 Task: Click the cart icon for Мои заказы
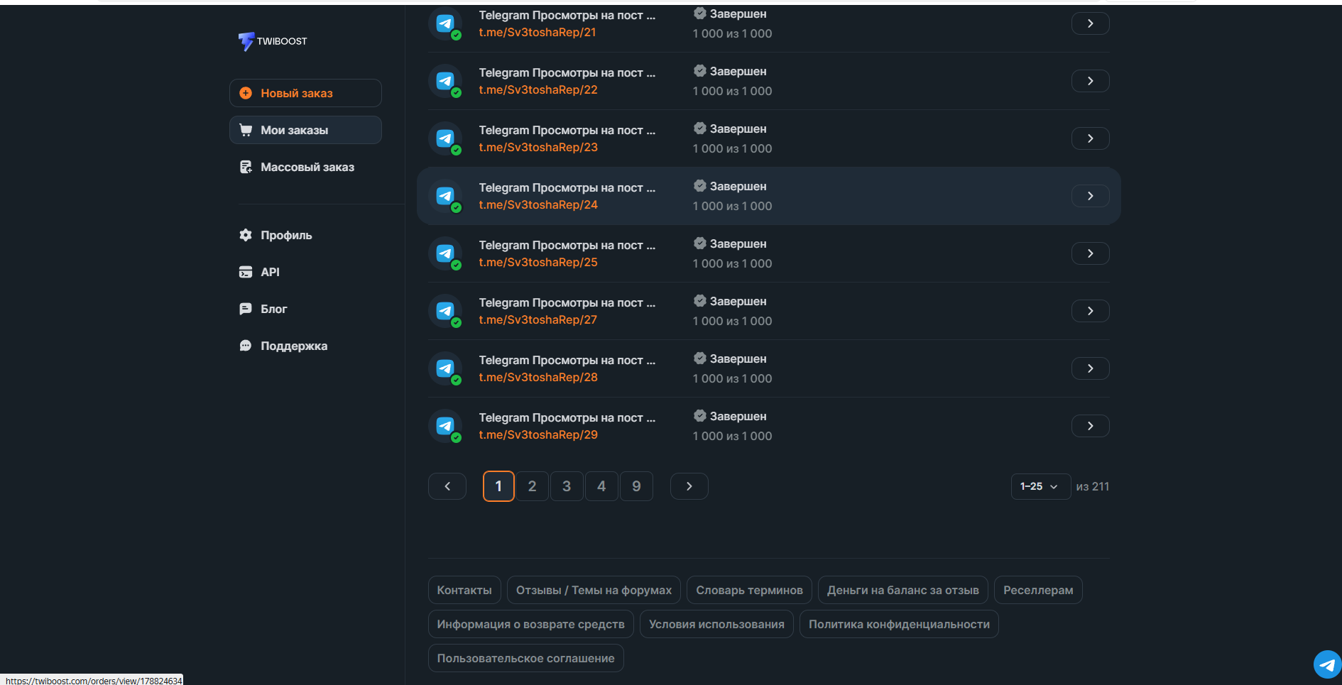point(246,130)
